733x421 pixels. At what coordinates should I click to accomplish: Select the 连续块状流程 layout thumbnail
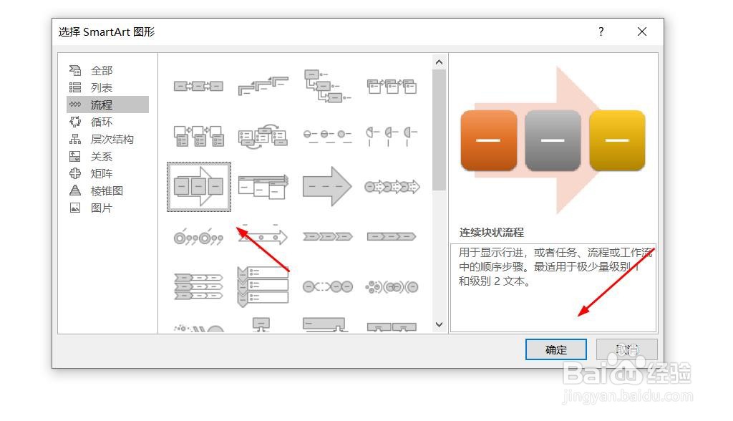[198, 186]
